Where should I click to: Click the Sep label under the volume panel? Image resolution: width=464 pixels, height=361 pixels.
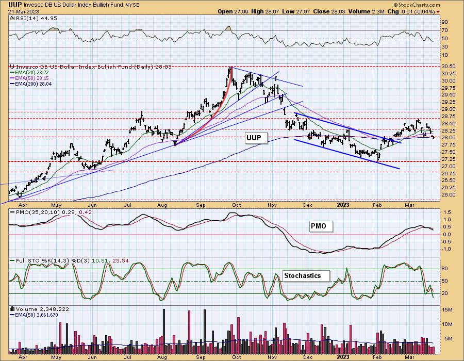(x=201, y=357)
